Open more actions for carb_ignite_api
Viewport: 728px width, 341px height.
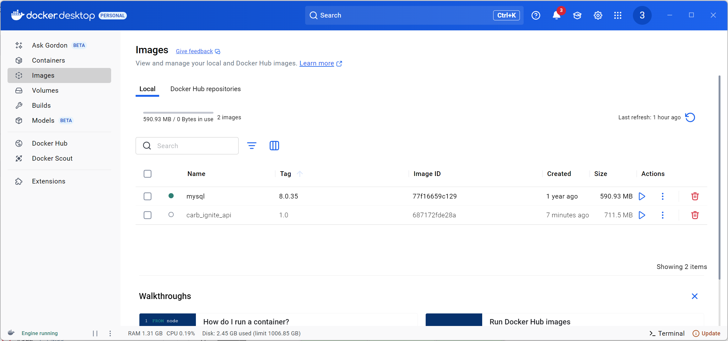coord(662,215)
